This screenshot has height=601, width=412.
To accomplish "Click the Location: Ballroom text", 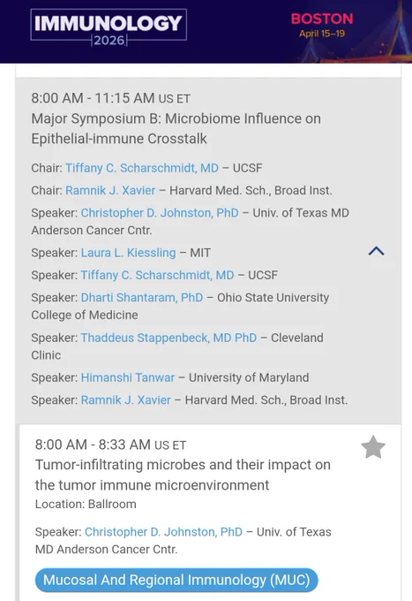I will [86, 504].
